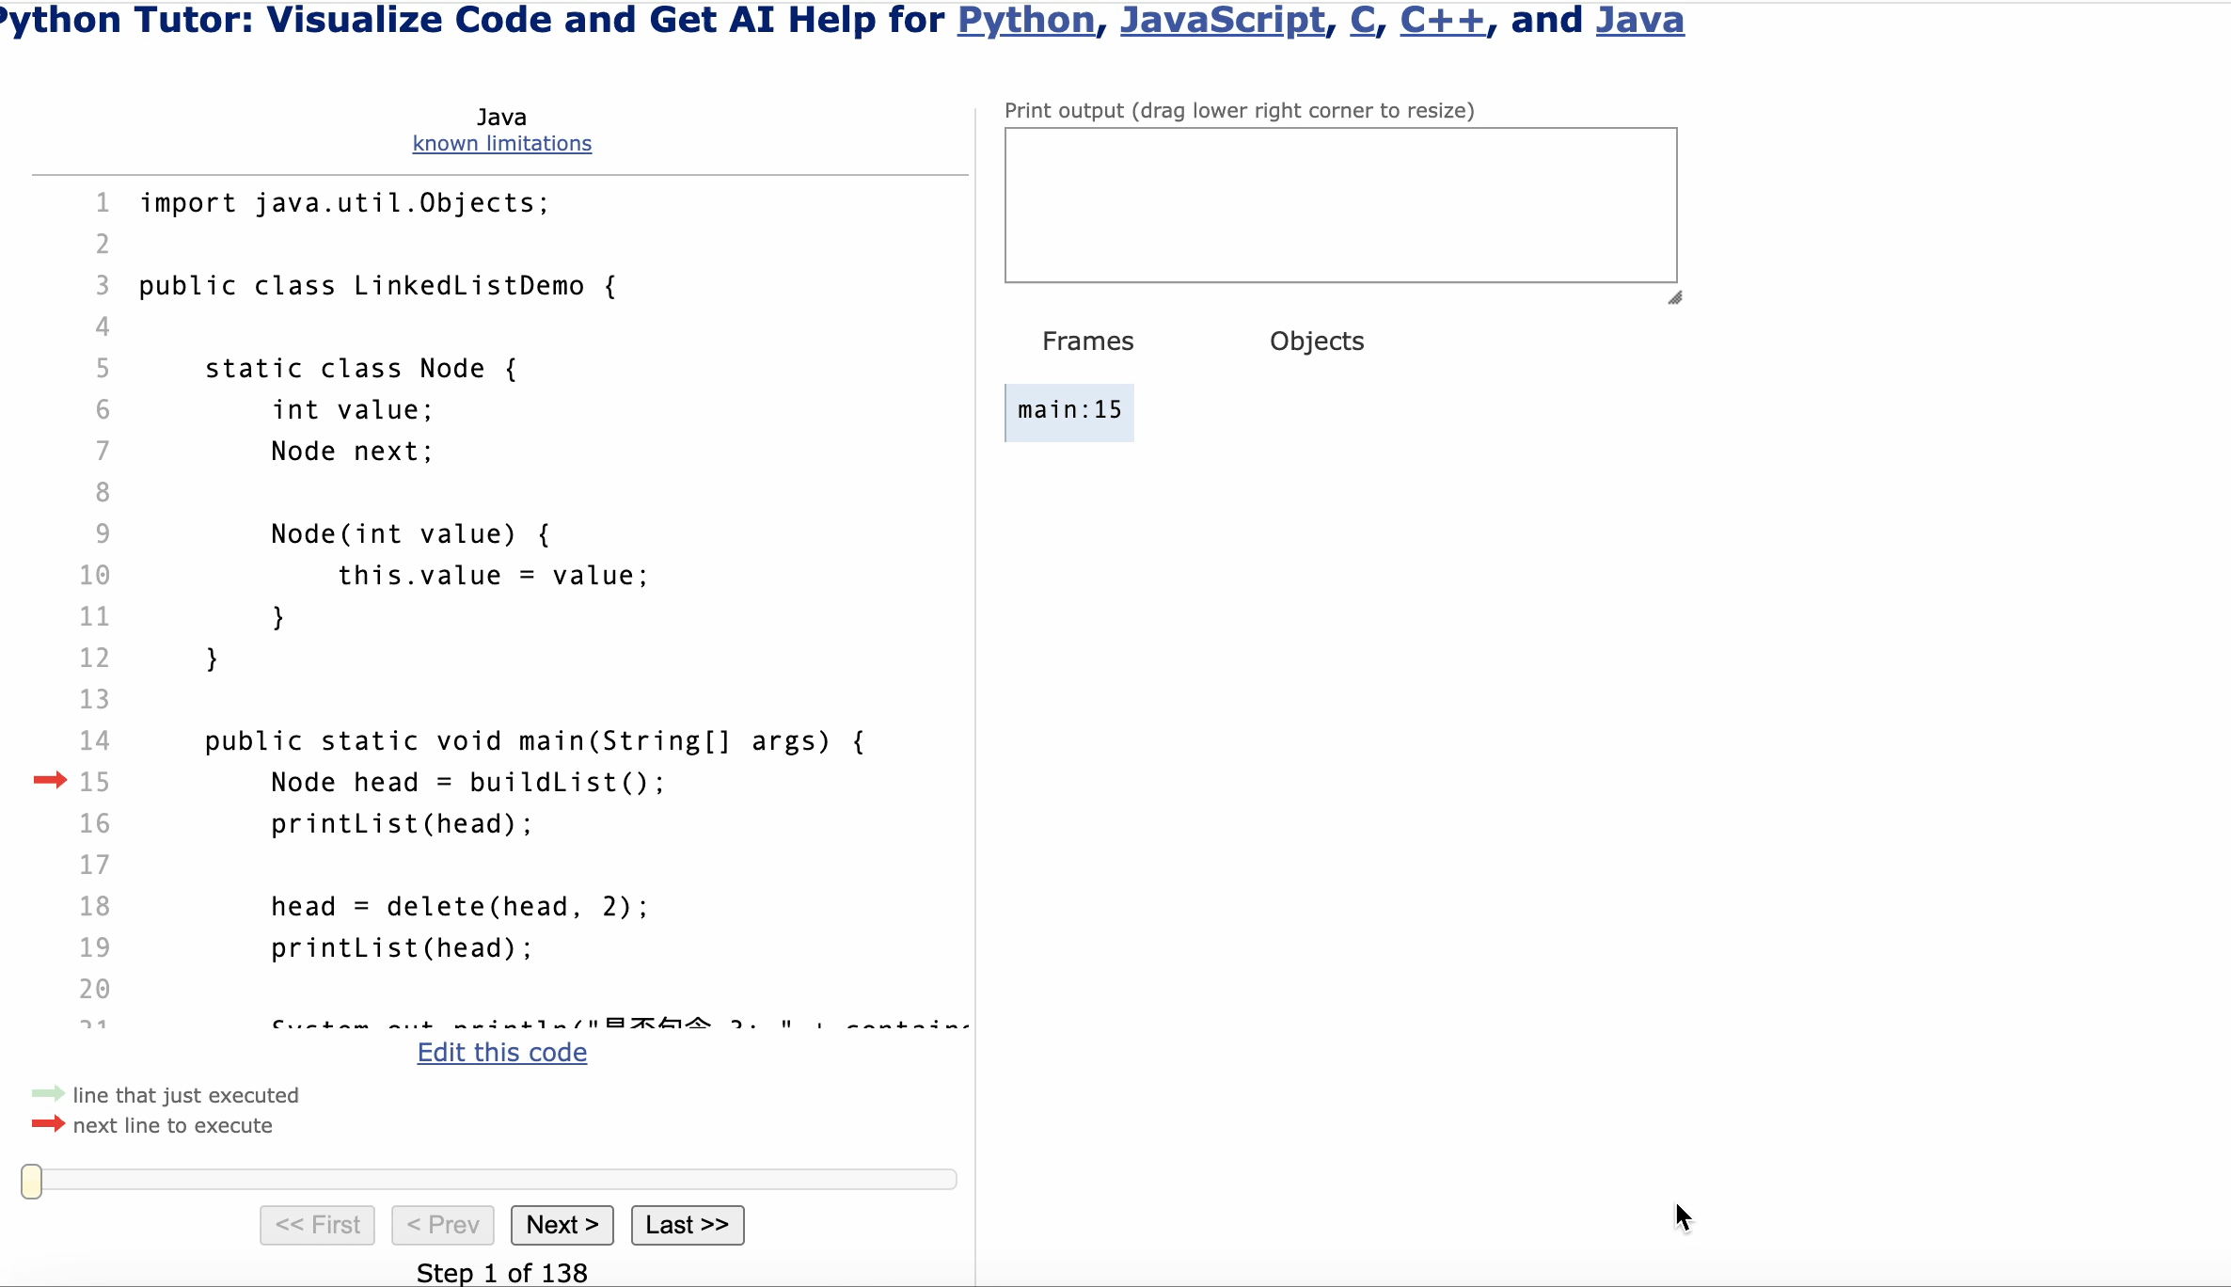Click line number 18 in the gutter
The width and height of the screenshot is (2231, 1287).
(x=94, y=906)
